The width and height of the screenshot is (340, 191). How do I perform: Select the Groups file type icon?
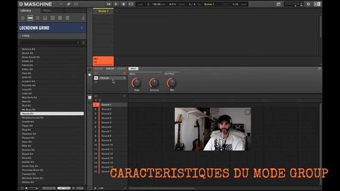click(30, 18)
